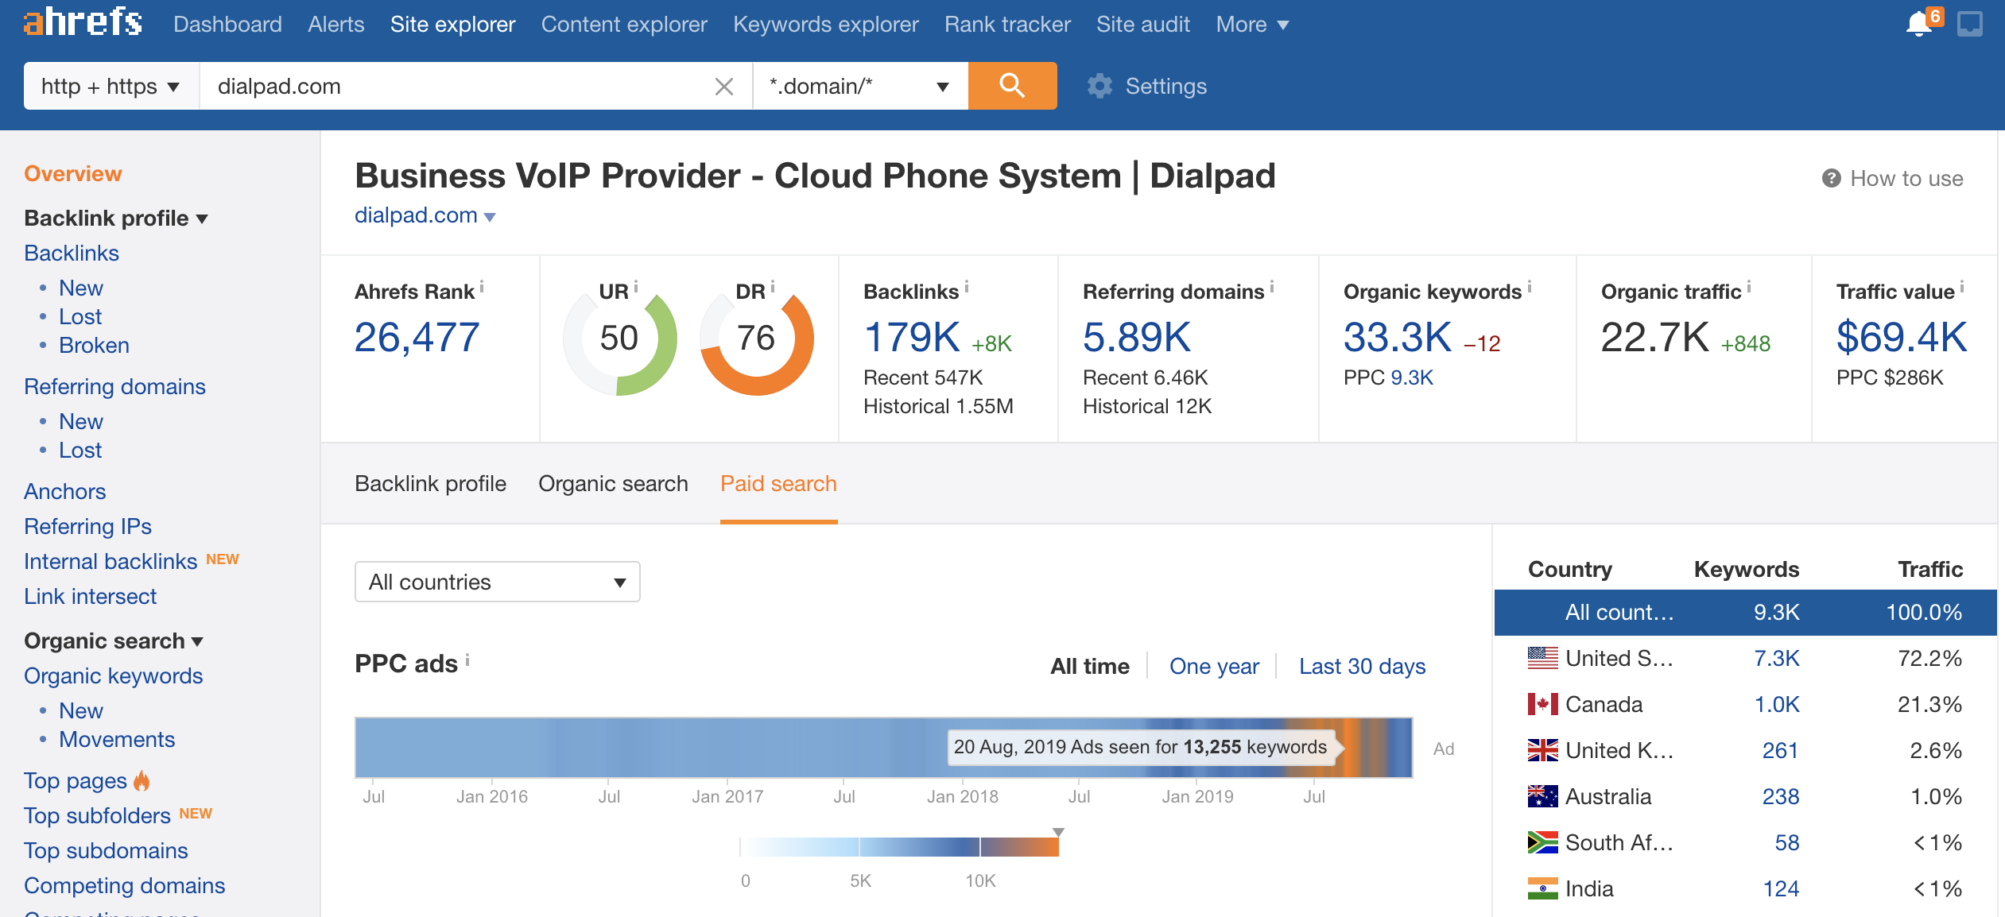Collapse Backlink profile sidebar section
This screenshot has height=917, width=2005.
click(202, 219)
